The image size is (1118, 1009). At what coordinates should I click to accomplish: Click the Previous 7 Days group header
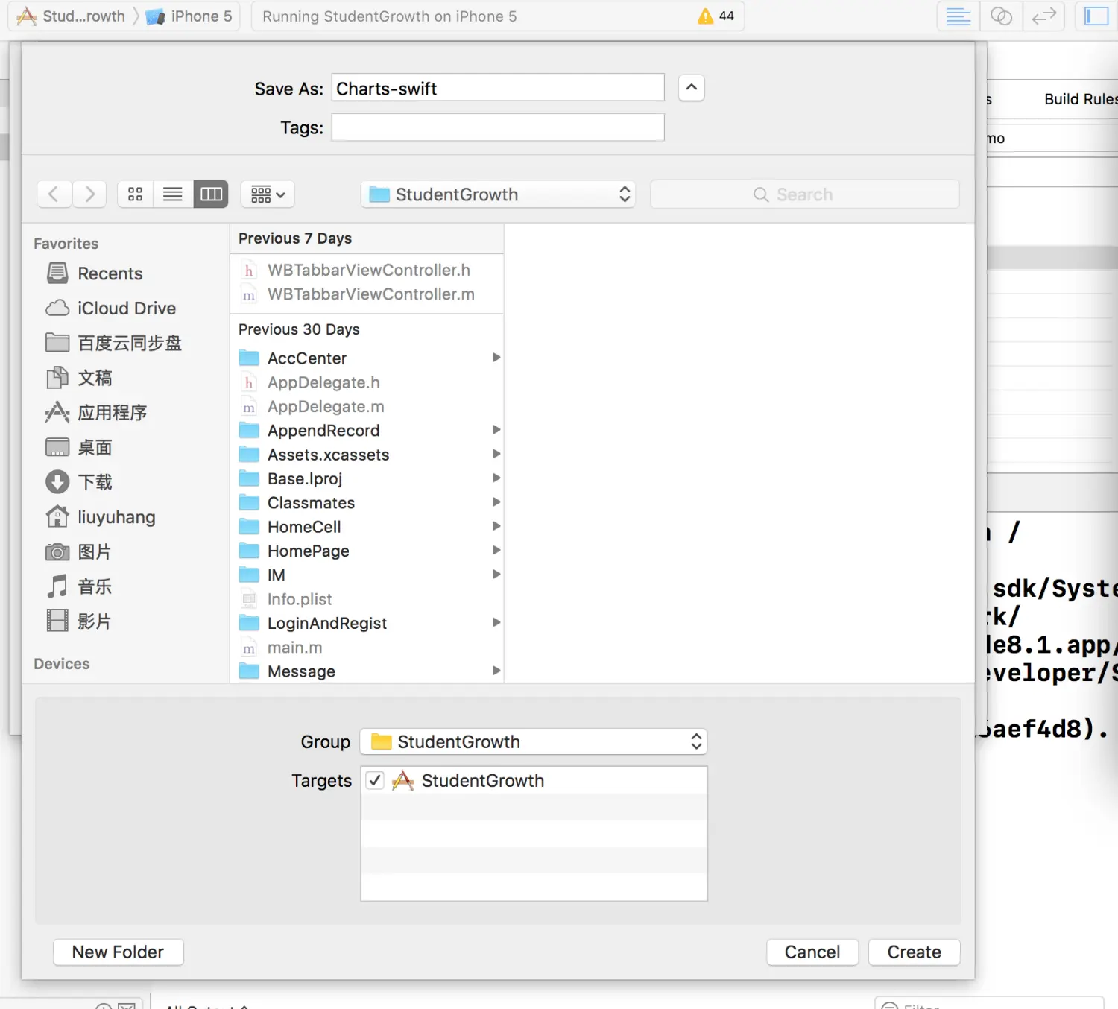[x=295, y=238]
